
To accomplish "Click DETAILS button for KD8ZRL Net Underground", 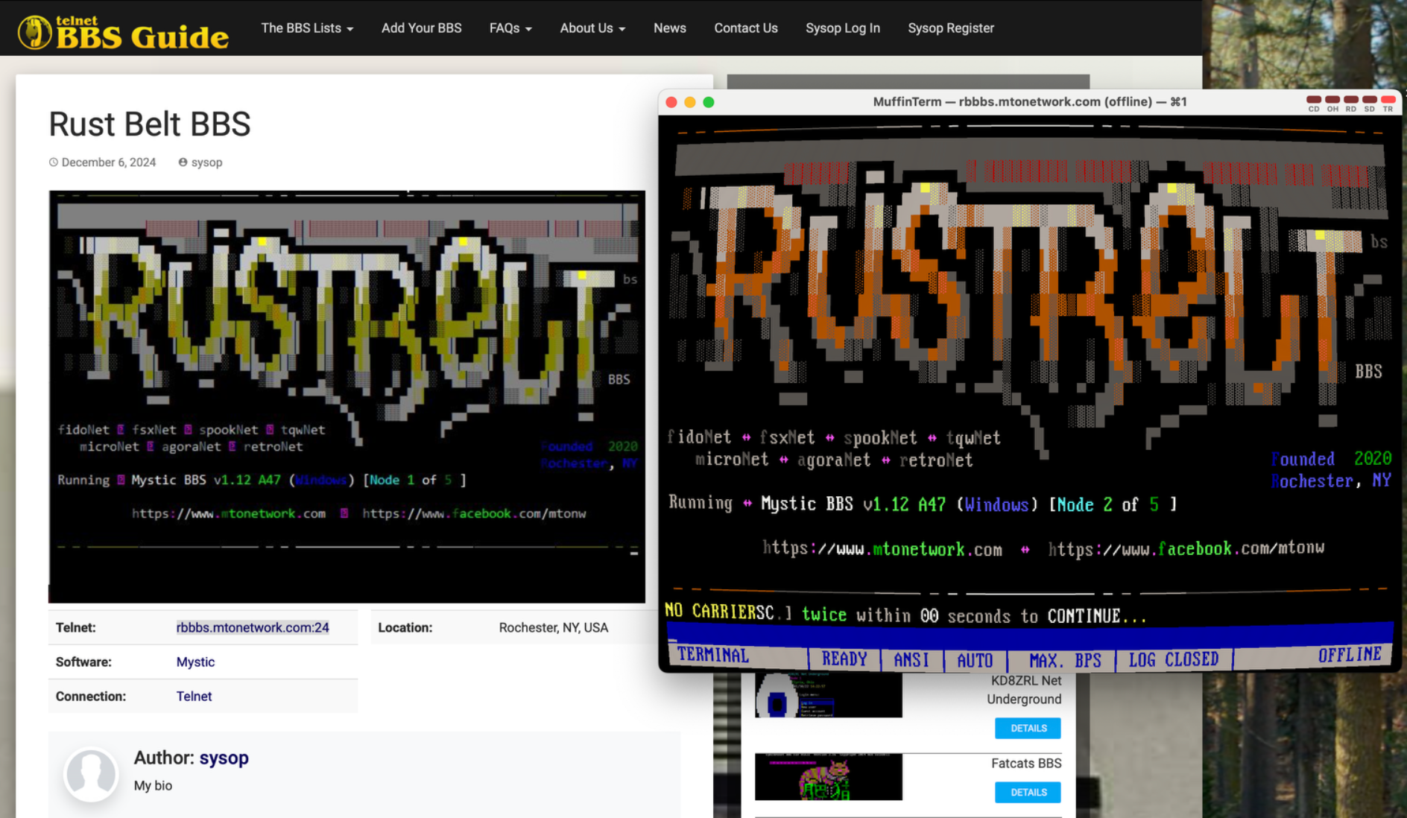I will click(x=1028, y=728).
